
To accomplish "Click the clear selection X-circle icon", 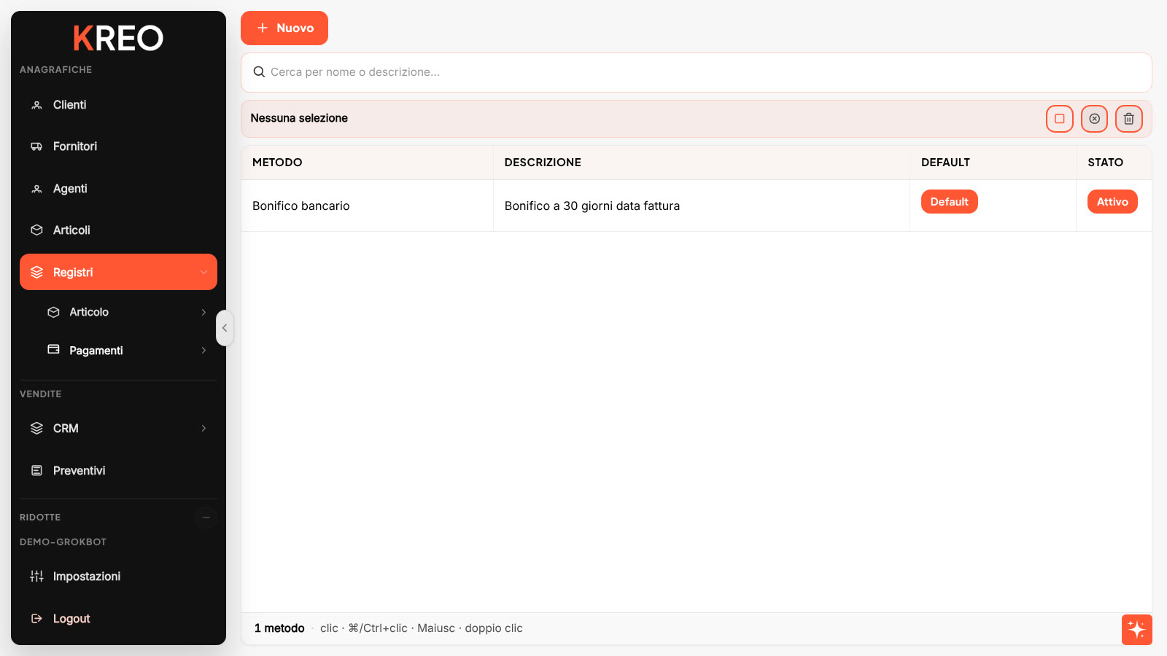I will coord(1094,119).
